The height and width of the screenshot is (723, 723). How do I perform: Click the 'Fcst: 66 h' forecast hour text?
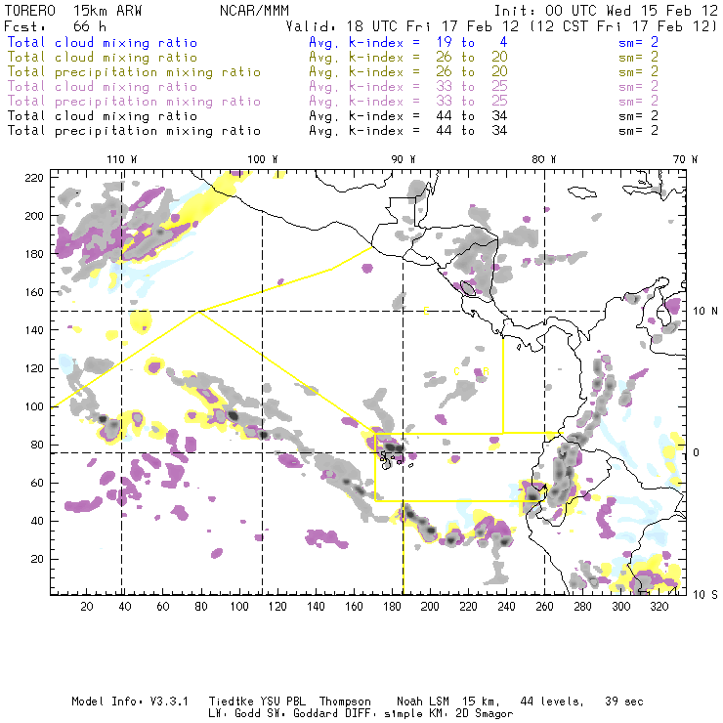[56, 26]
